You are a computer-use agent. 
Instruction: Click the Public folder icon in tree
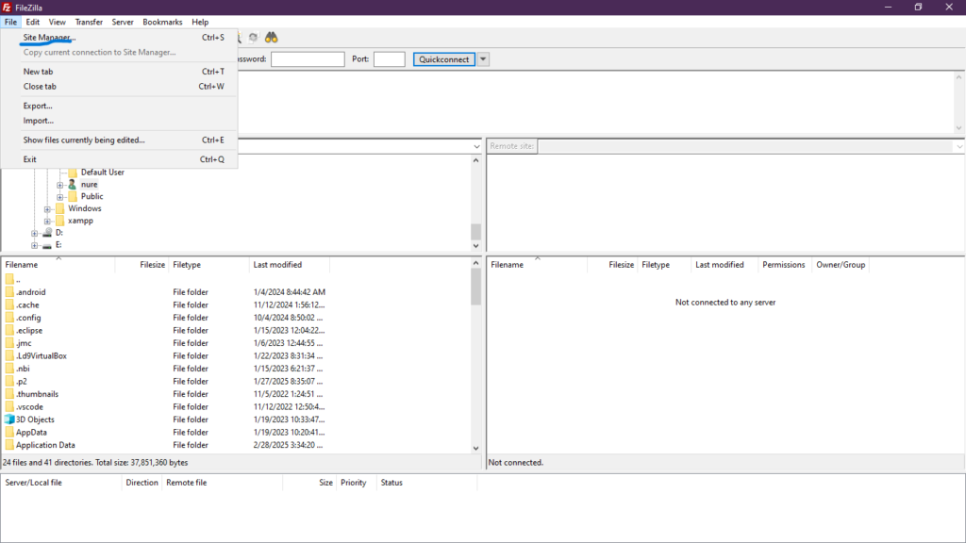(x=73, y=196)
